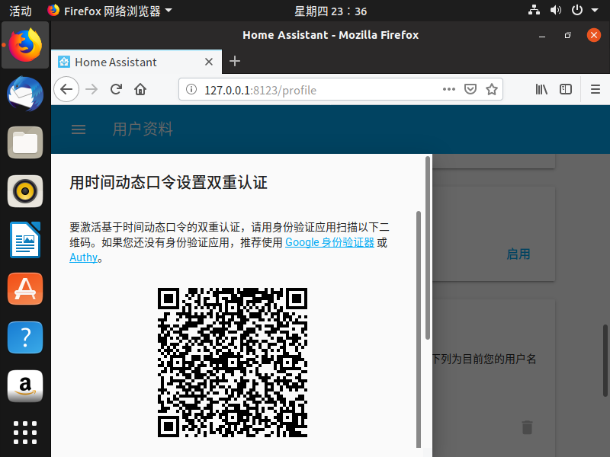610x457 pixels.
Task: Open the Authy link
Action: pos(83,257)
